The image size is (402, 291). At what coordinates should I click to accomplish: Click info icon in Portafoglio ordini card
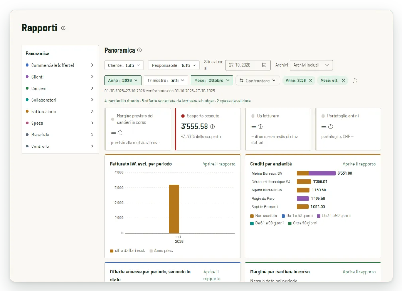click(x=331, y=127)
